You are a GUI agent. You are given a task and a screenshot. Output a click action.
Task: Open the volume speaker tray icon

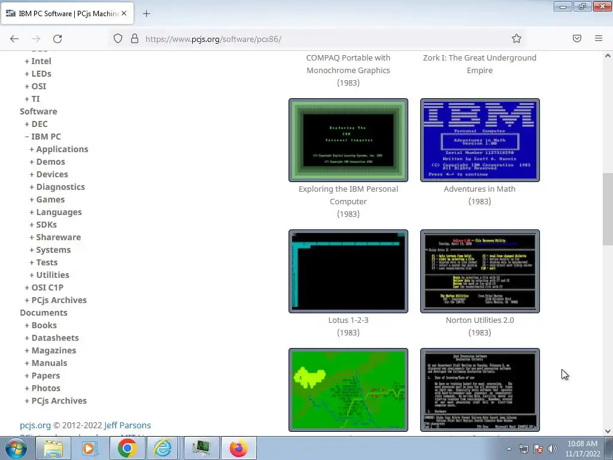point(552,449)
